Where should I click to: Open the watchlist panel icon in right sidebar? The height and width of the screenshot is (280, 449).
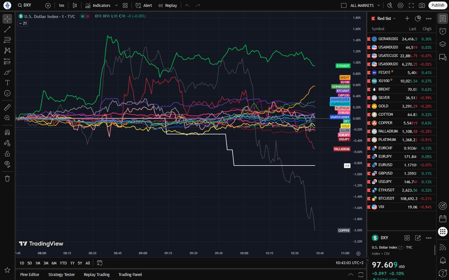[443, 19]
